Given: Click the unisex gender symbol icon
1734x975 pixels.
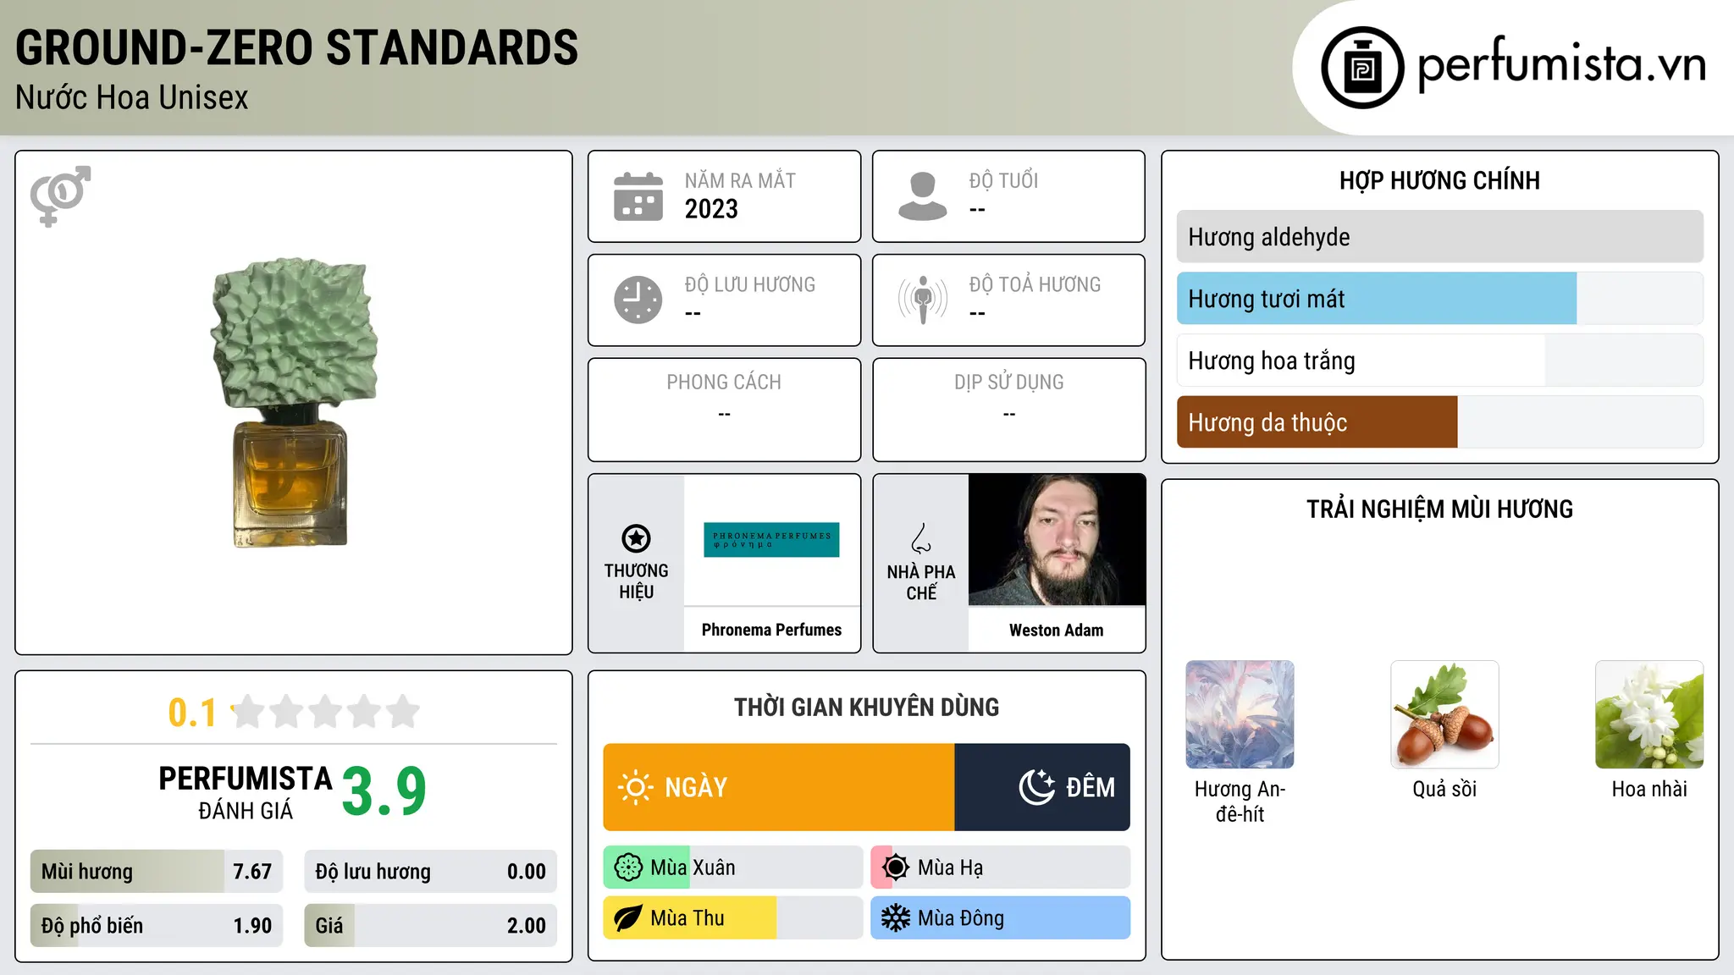Looking at the screenshot, I should point(60,196).
